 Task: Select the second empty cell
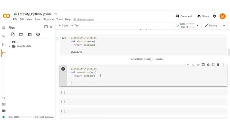[x=143, y=102]
